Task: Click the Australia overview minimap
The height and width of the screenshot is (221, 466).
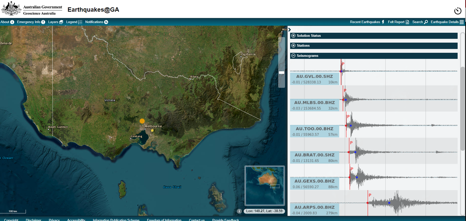Action: (x=264, y=185)
